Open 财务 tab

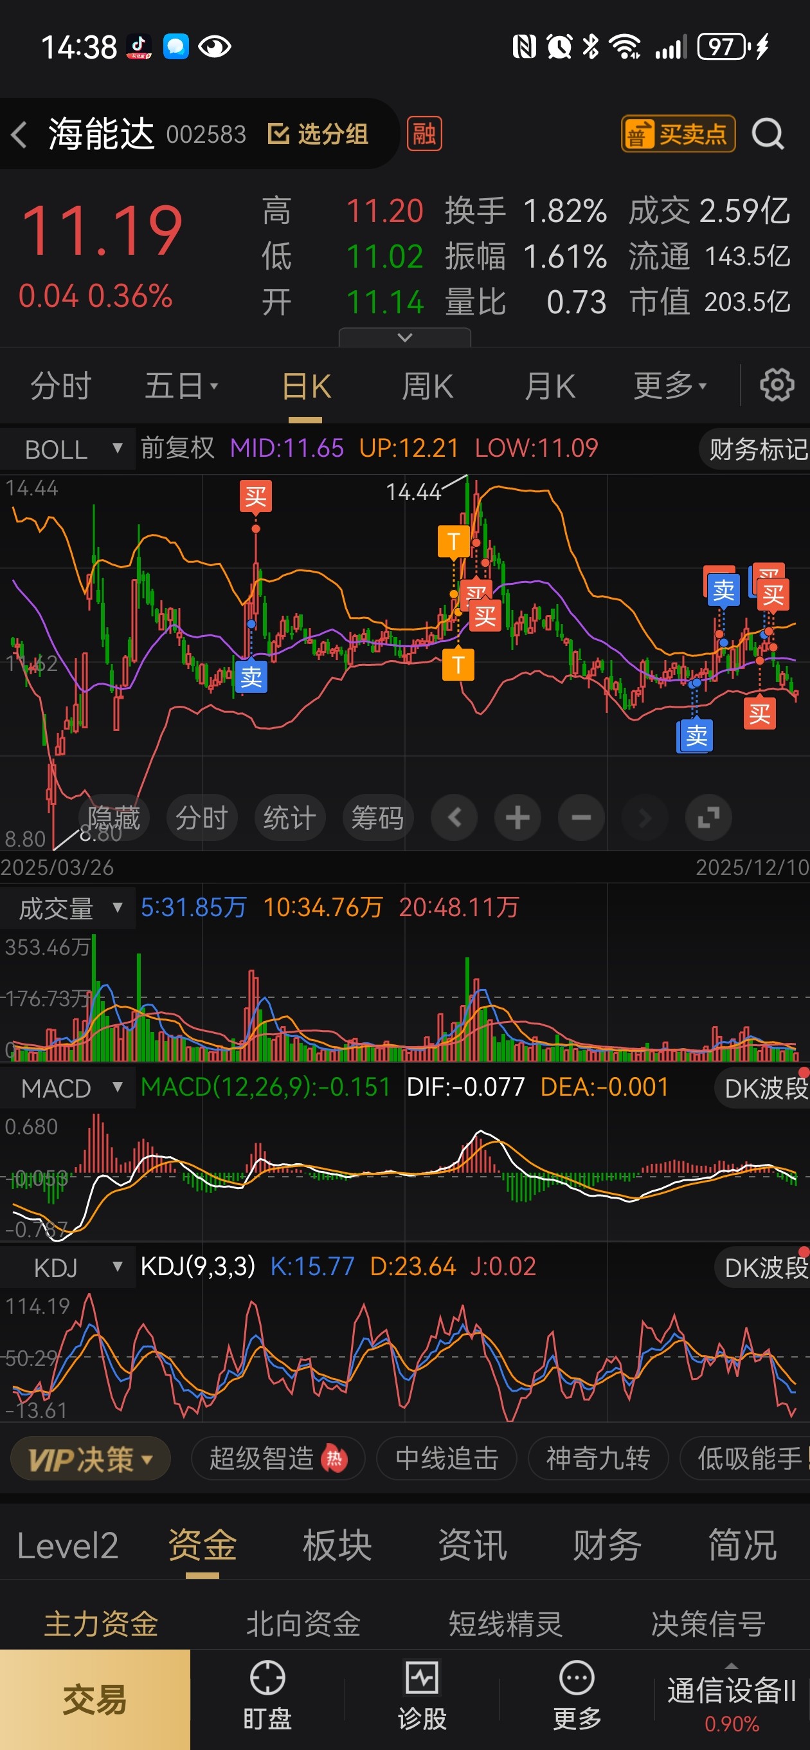607,1545
